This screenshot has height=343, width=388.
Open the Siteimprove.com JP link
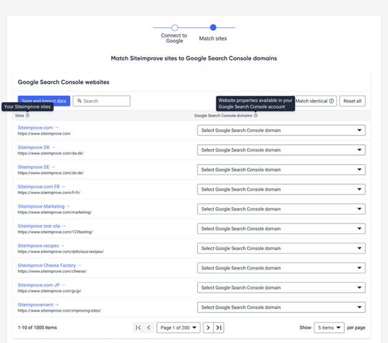click(41, 285)
